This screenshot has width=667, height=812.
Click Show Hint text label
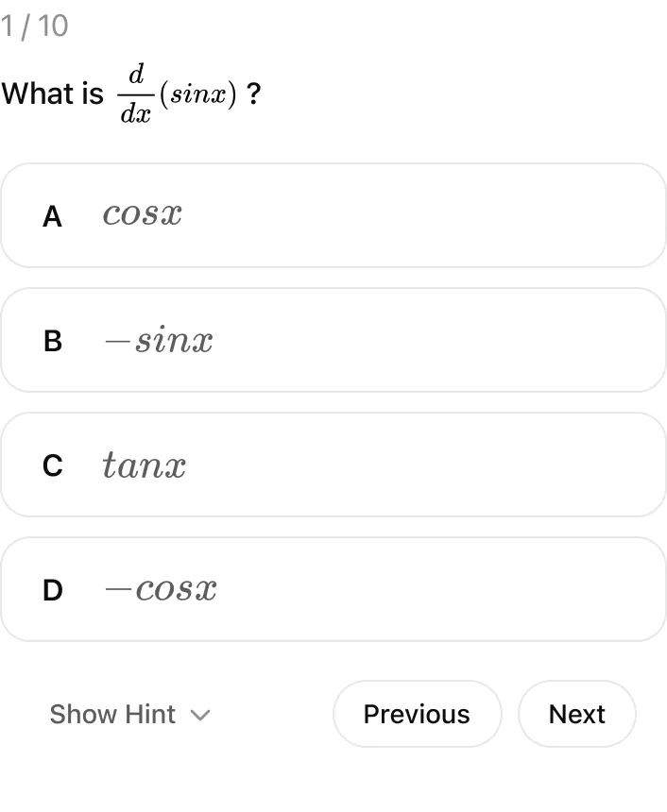pos(112,715)
